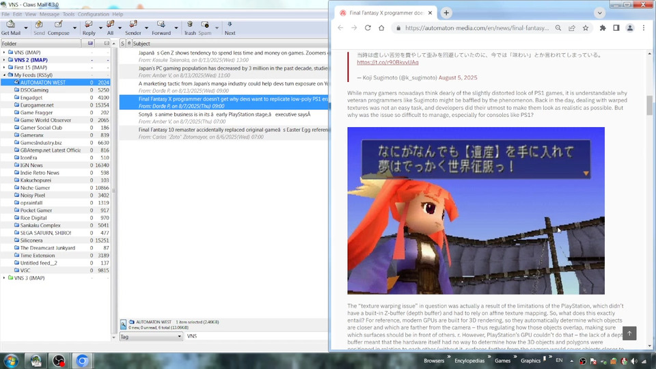This screenshot has width=656, height=369.
Task: Reload the page in the browser
Action: pos(368,28)
